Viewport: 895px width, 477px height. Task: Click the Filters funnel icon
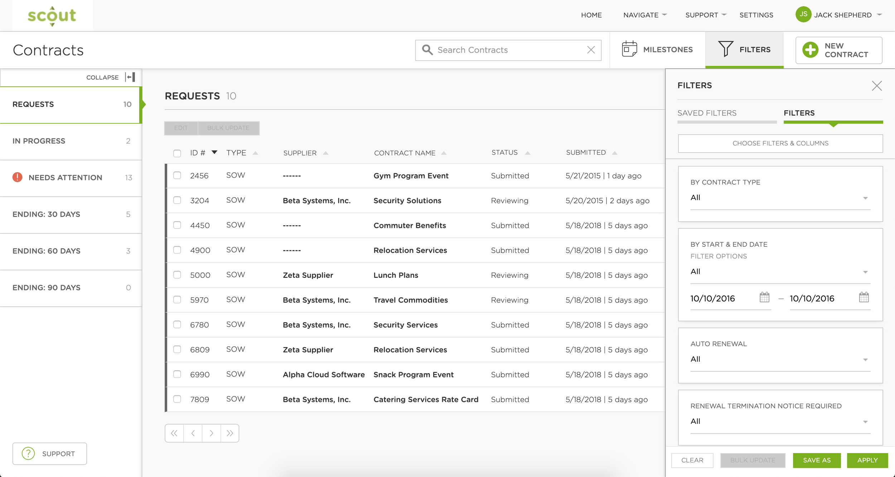click(726, 49)
